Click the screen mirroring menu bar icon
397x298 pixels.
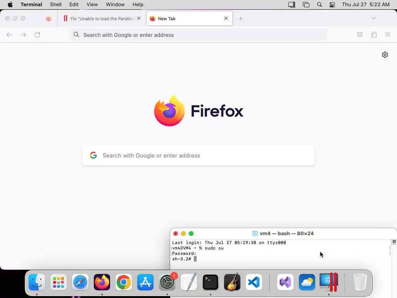tap(306, 5)
